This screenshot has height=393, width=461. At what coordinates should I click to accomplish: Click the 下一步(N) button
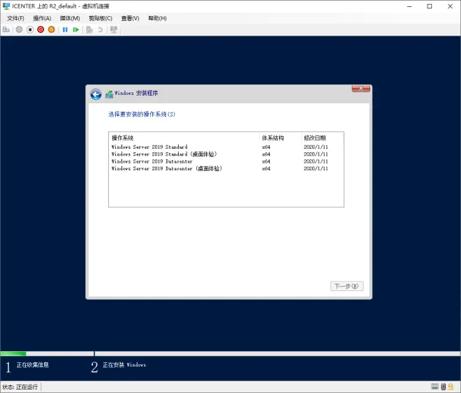tap(347, 286)
